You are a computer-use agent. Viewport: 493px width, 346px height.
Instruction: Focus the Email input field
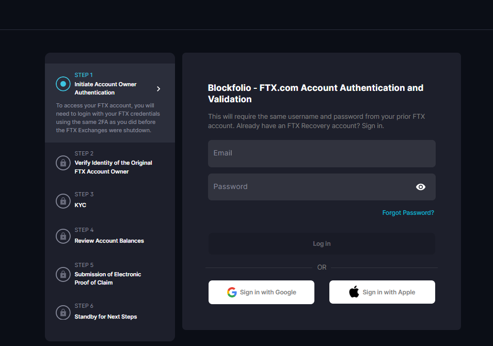tap(321, 153)
